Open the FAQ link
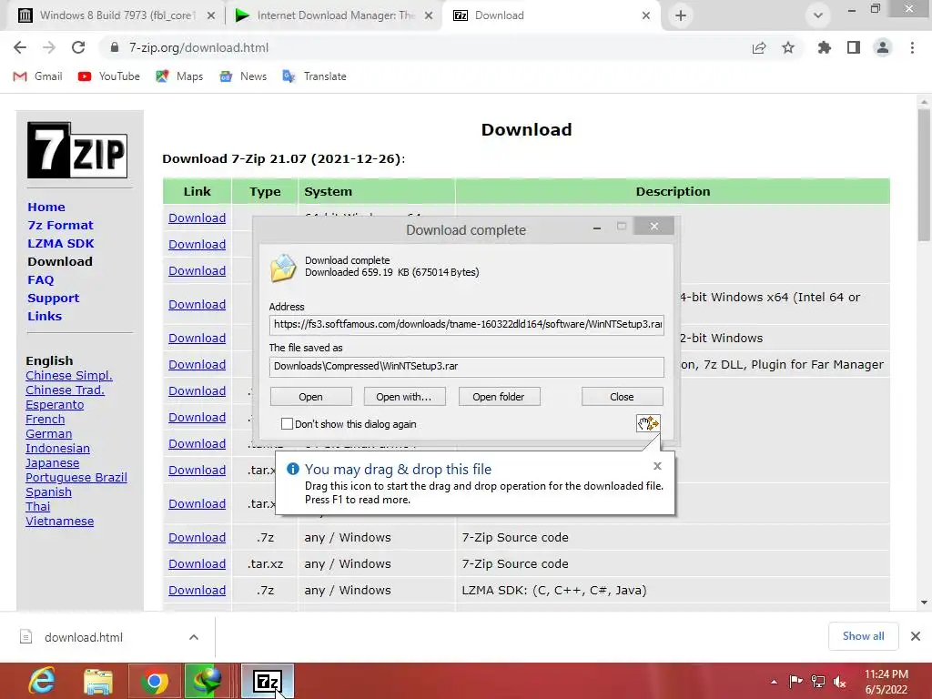Screen dimensions: 932x699 click(40, 279)
